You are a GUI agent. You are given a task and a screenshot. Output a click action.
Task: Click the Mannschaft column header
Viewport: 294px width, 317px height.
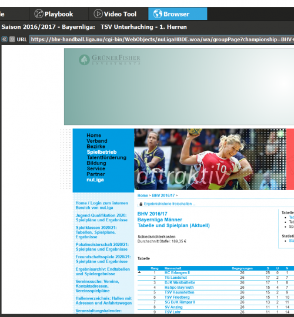pyautogui.click(x=173, y=268)
